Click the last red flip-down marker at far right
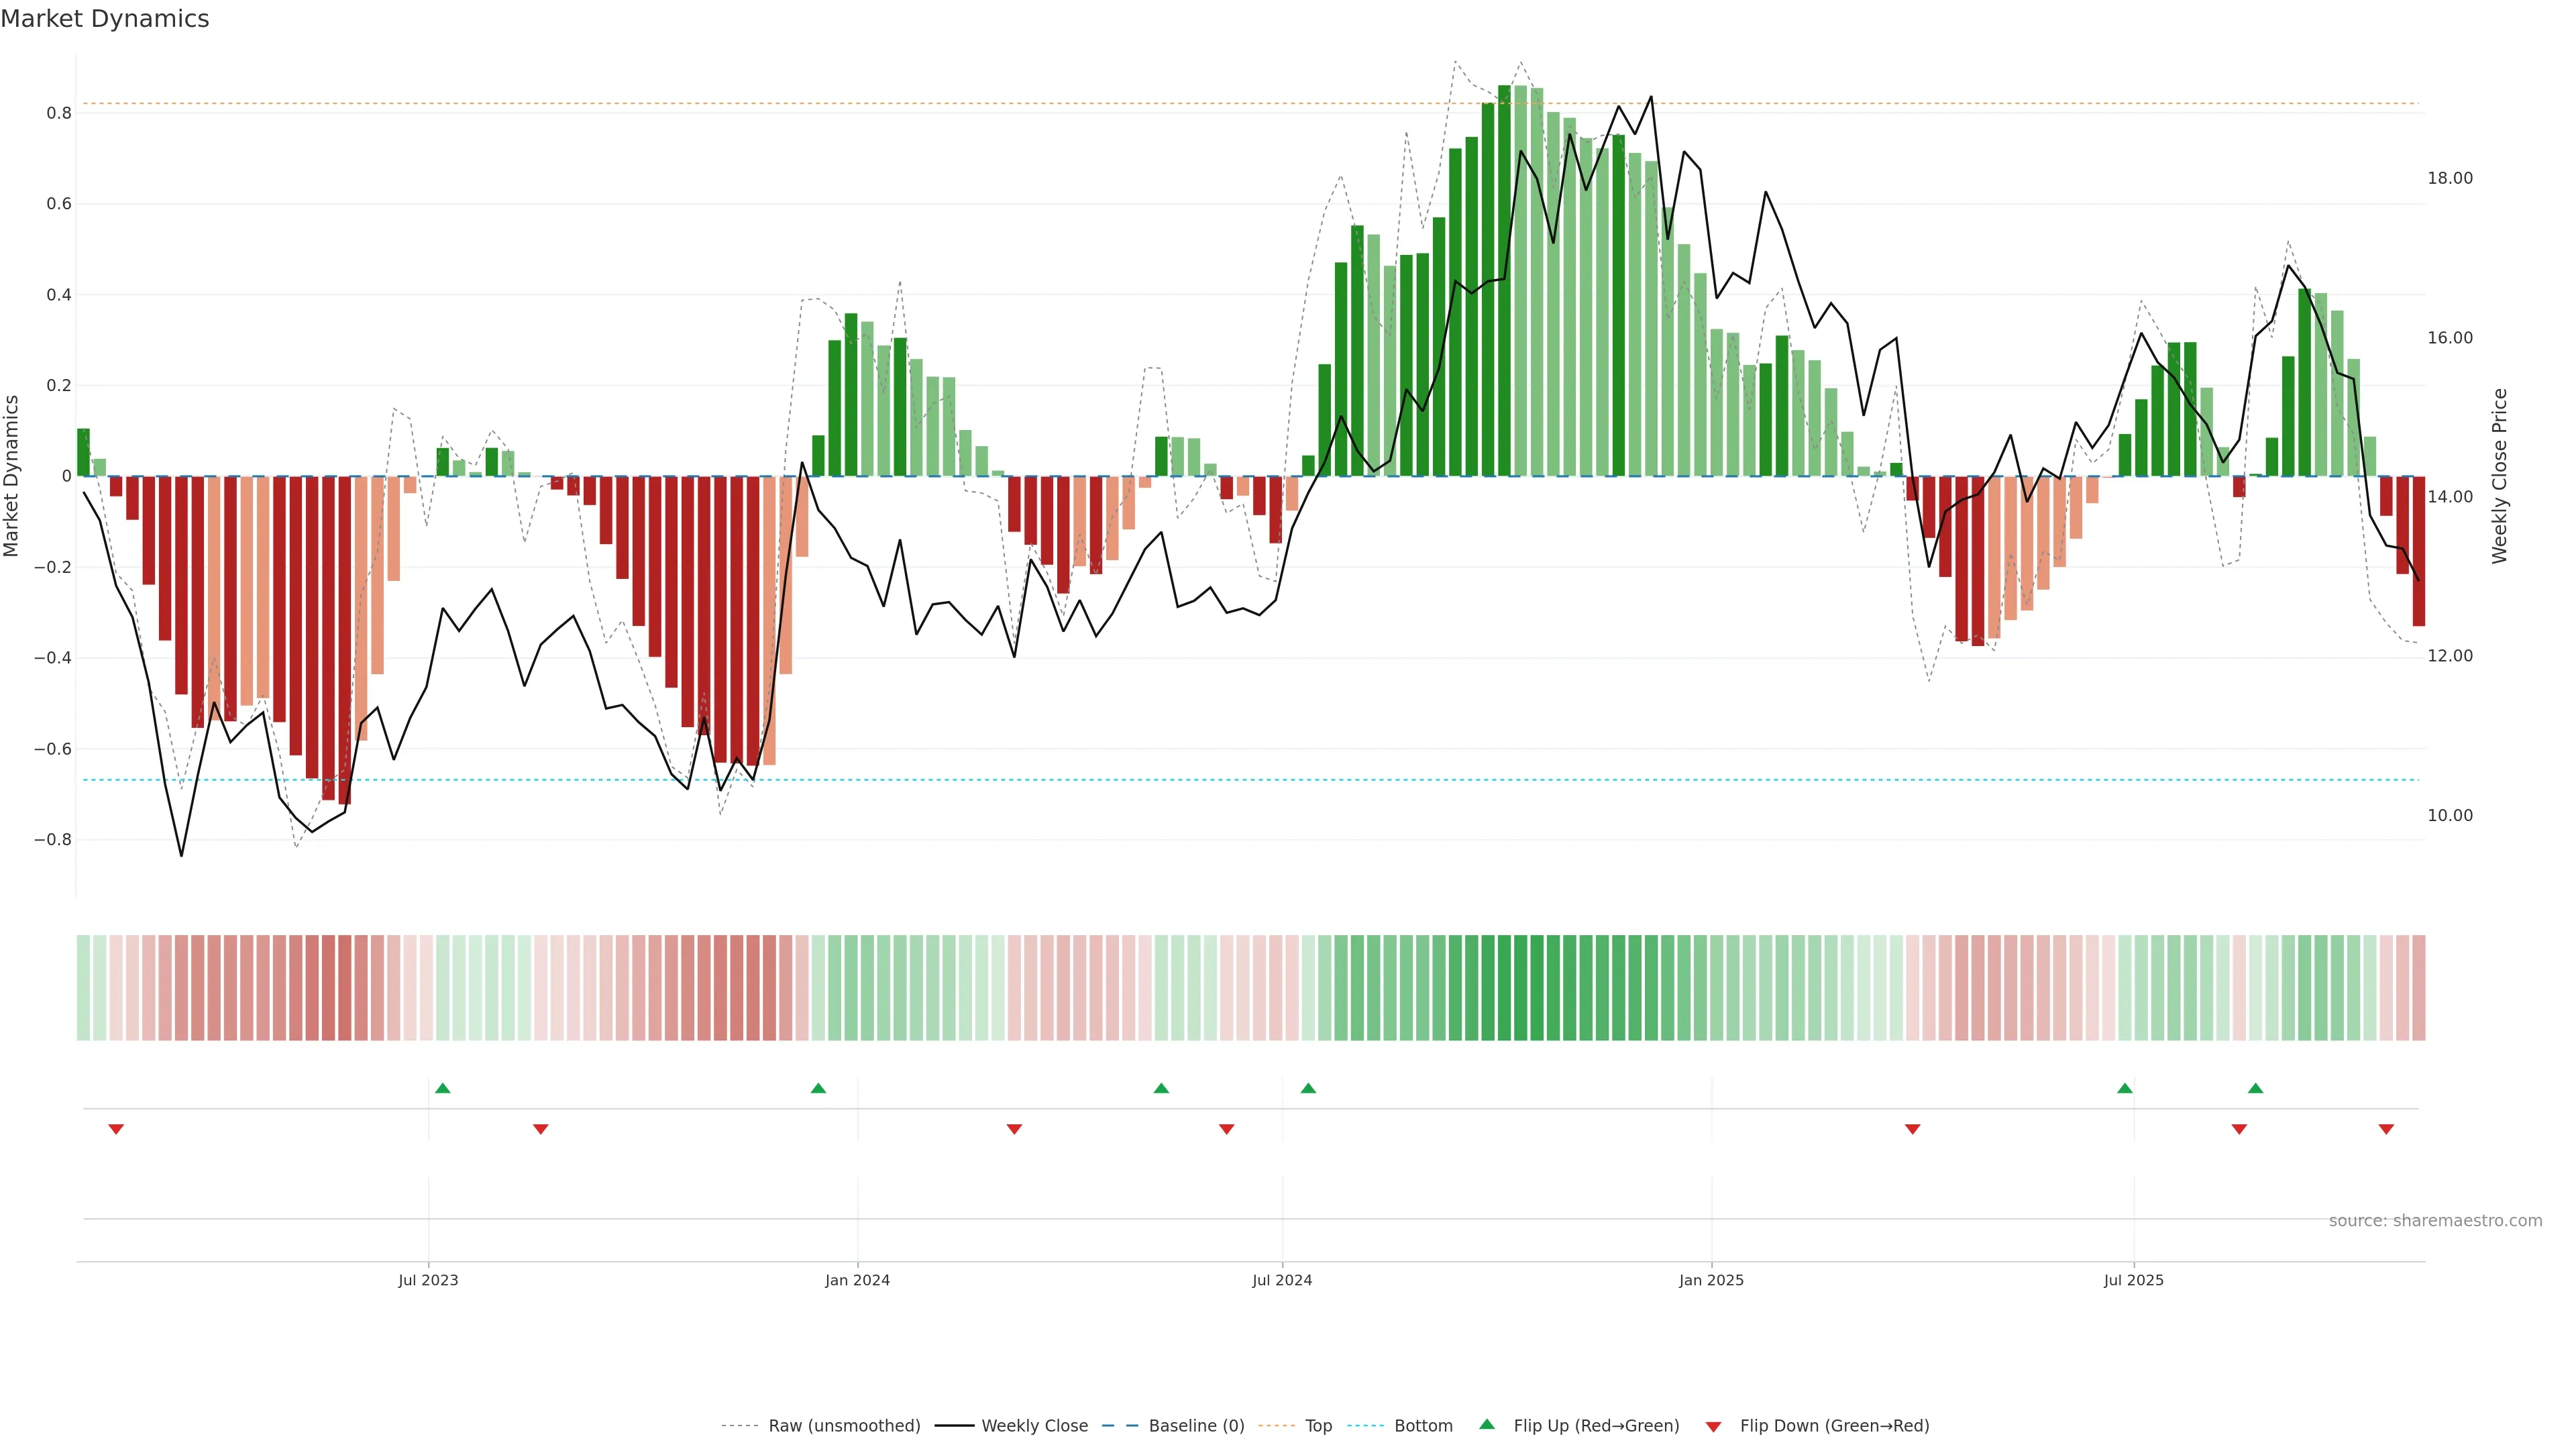The height and width of the screenshot is (1449, 2576). tap(2386, 1129)
